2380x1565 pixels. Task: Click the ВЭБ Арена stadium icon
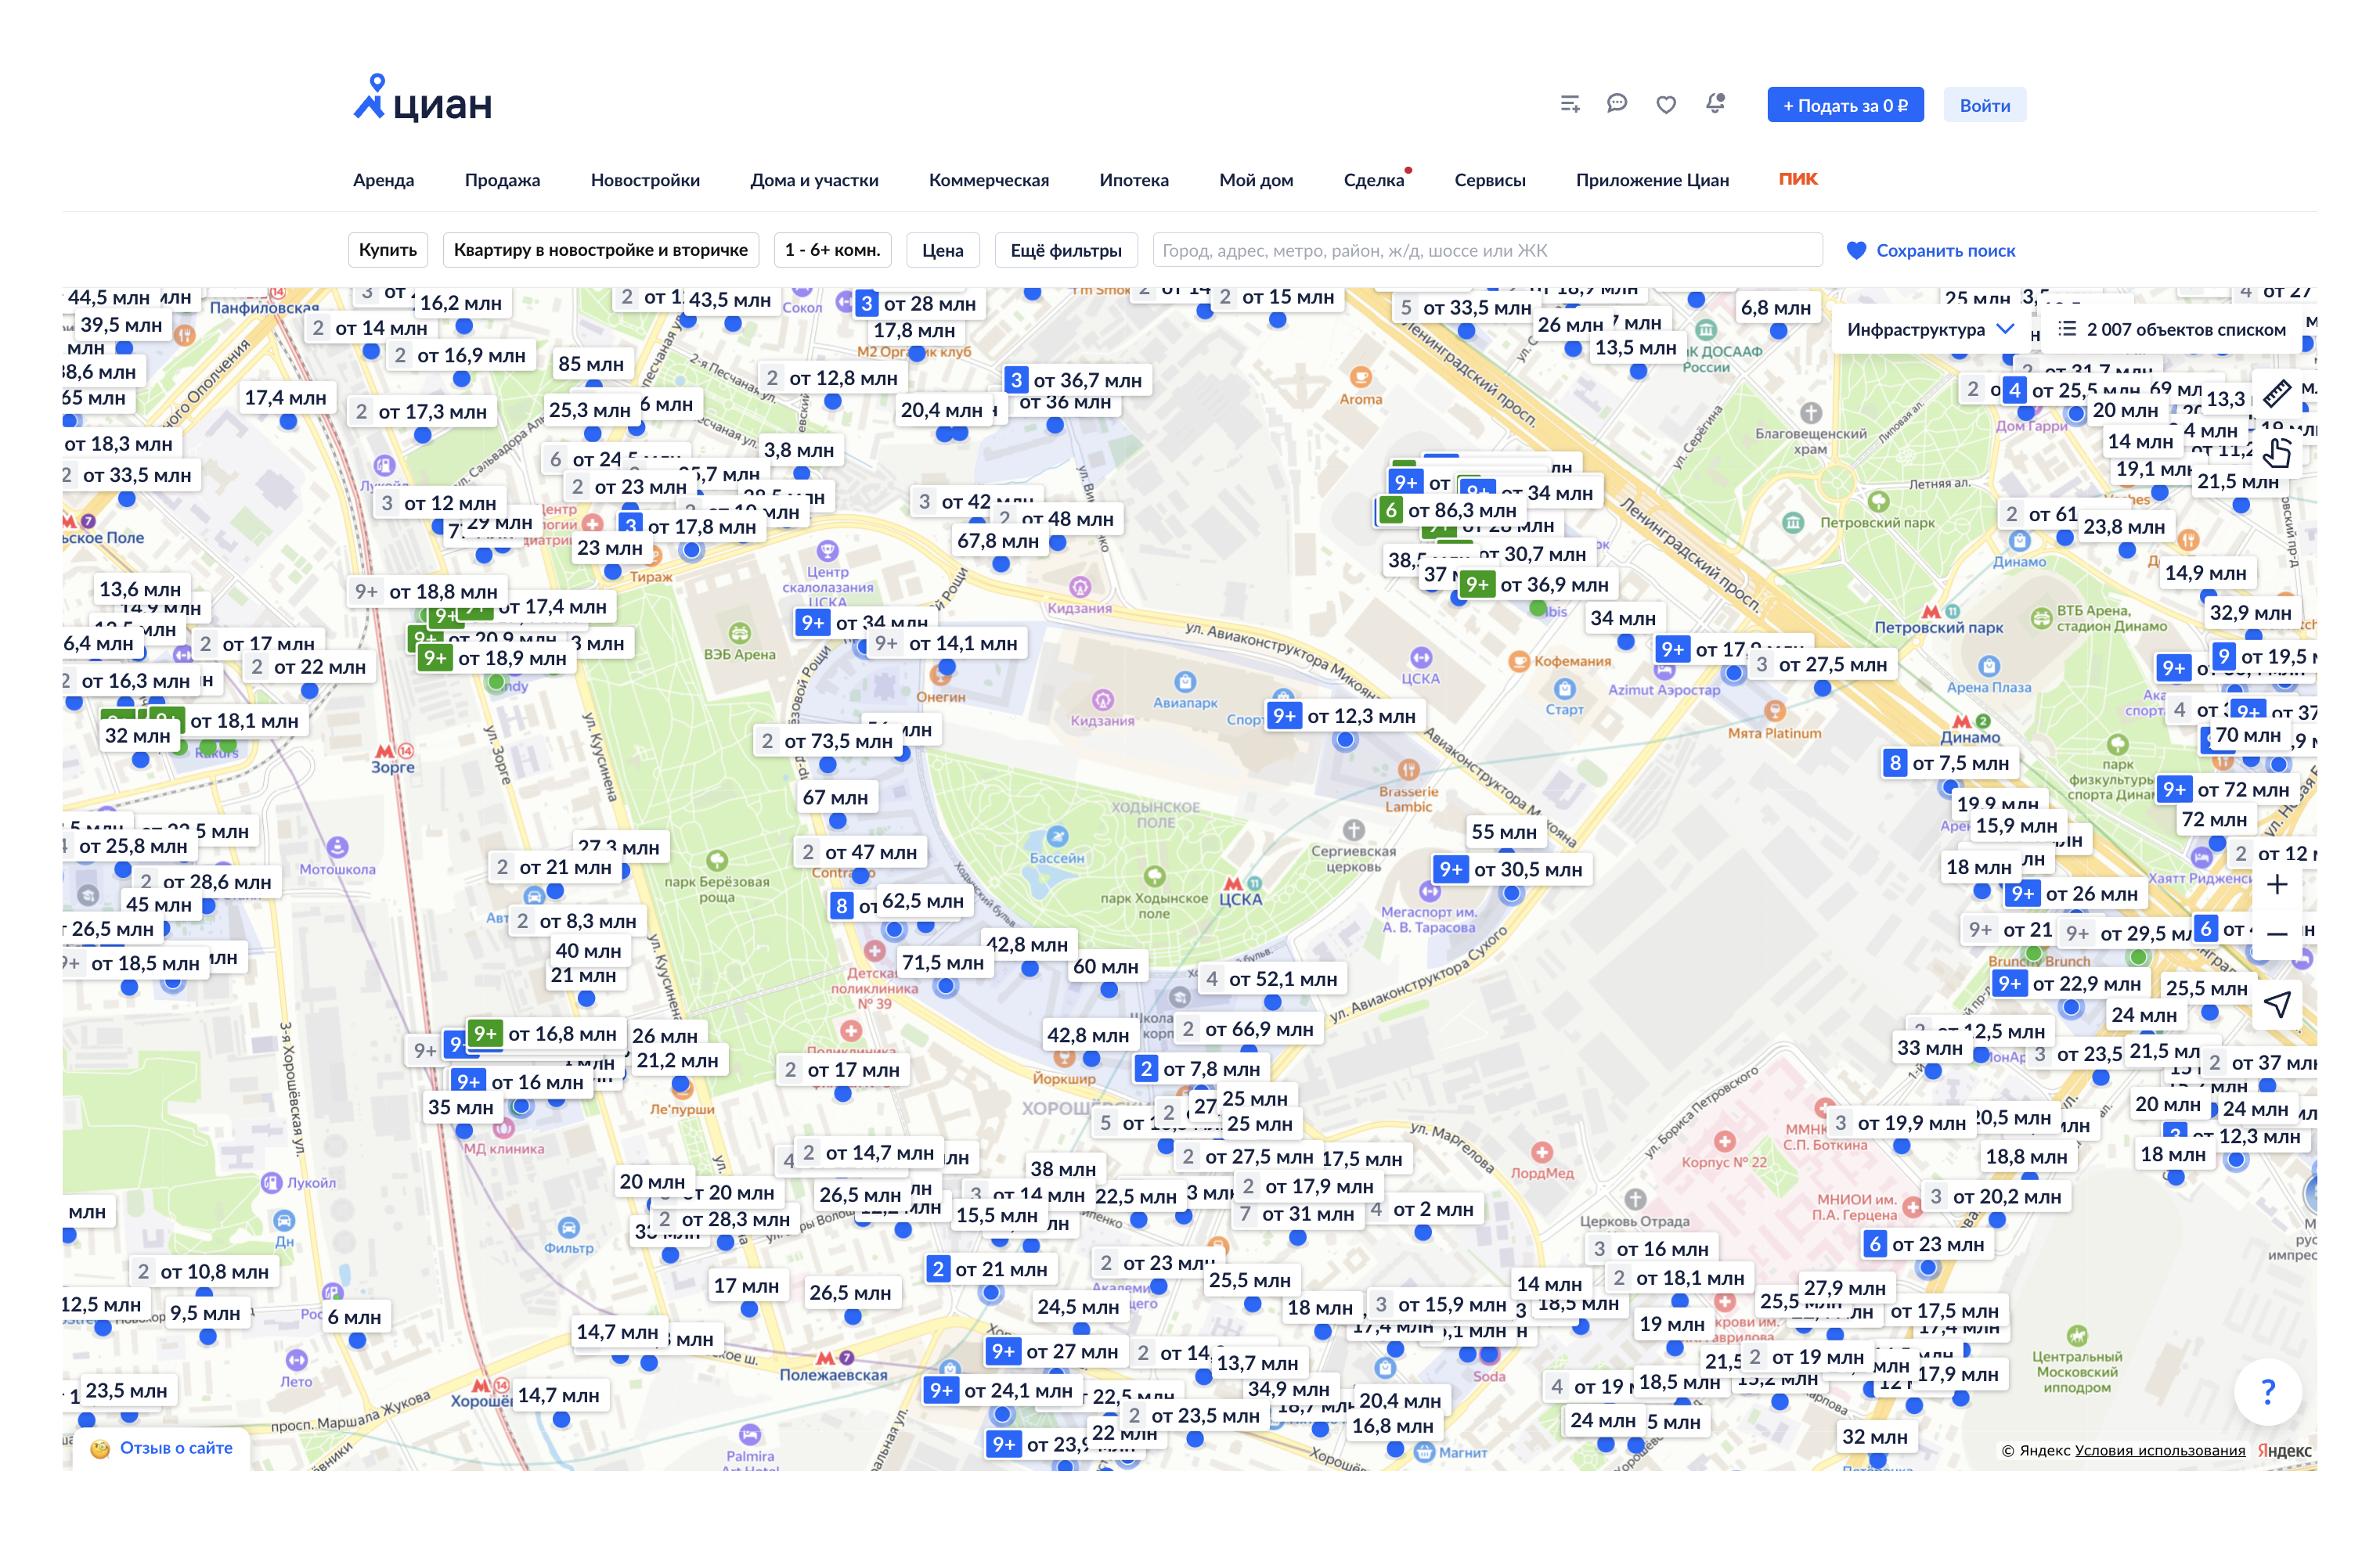click(739, 632)
